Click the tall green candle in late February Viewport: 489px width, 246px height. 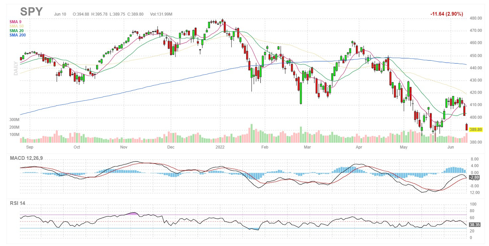tap(301, 93)
